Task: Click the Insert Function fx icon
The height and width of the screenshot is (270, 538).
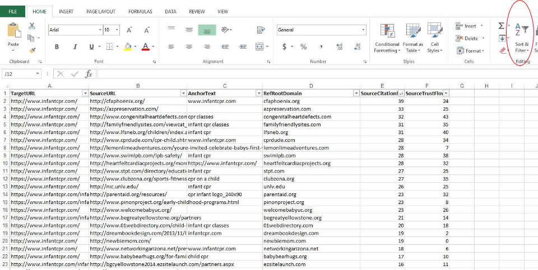Action: point(89,74)
